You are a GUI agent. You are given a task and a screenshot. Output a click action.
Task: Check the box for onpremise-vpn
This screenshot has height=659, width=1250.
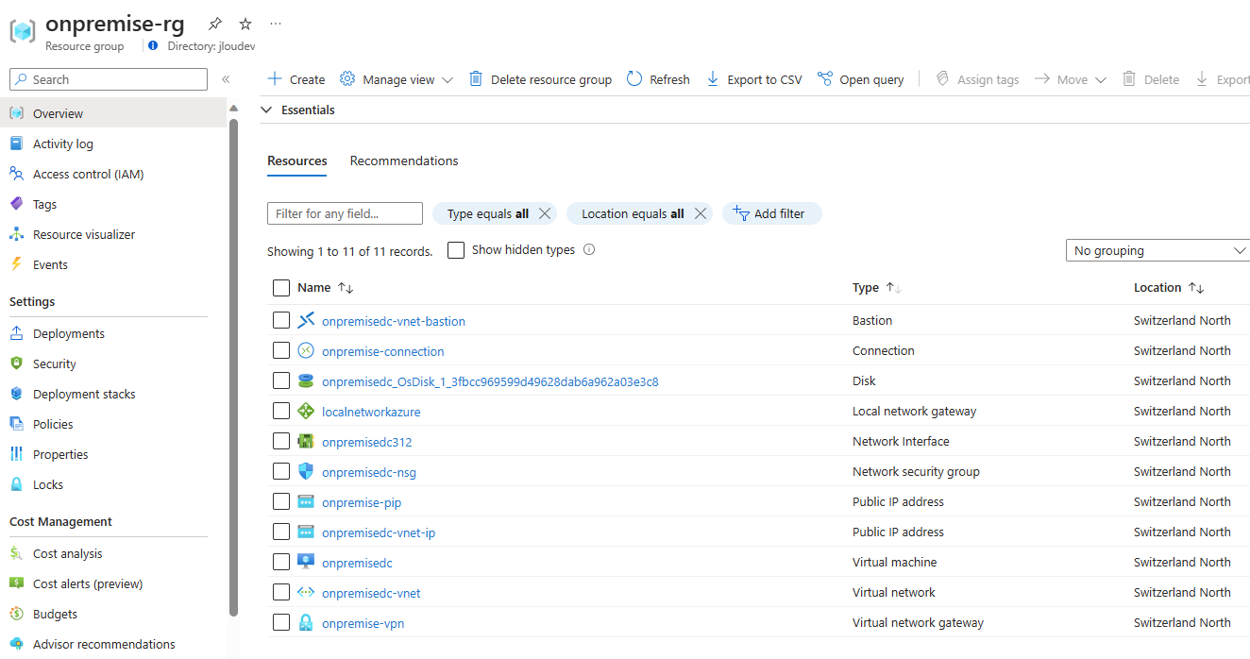[x=281, y=623]
